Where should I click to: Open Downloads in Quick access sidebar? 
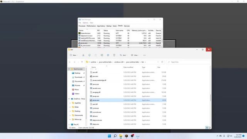point(78,77)
